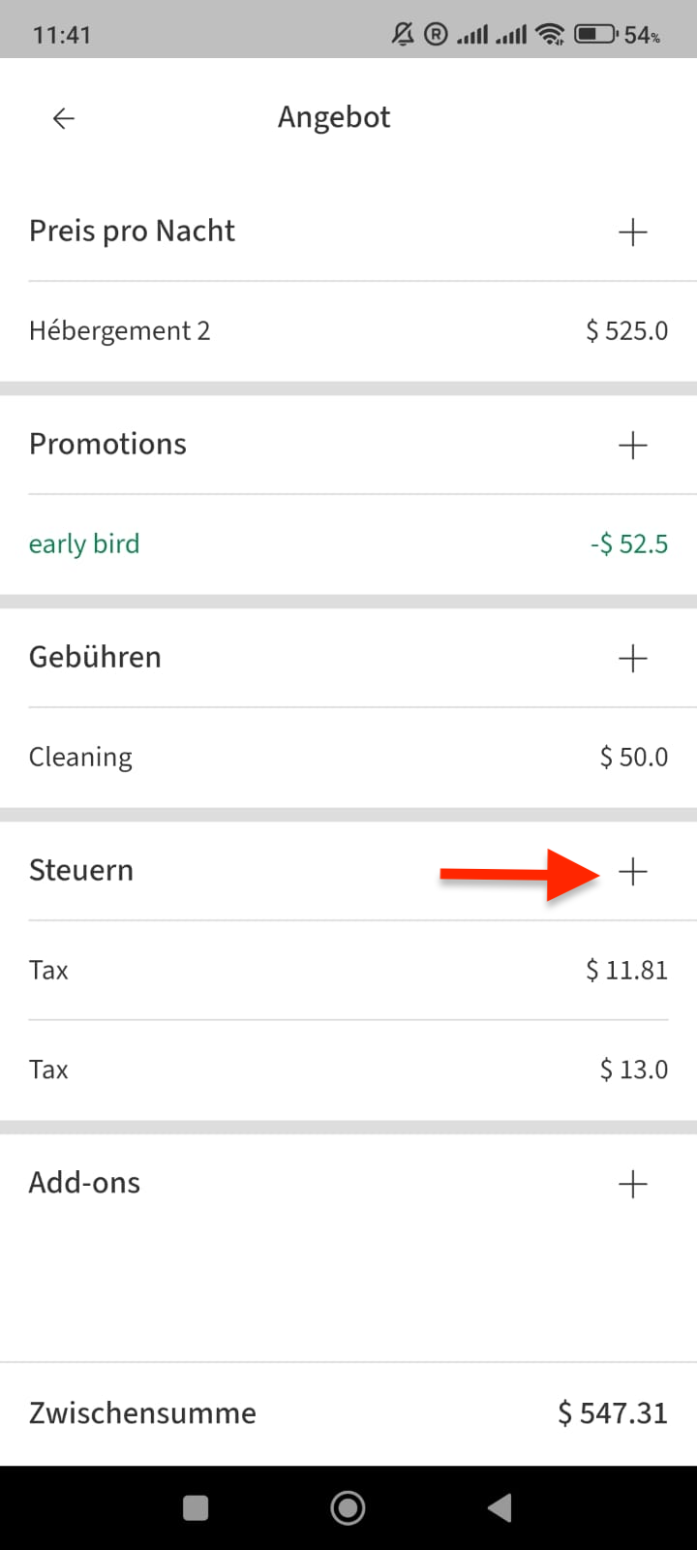The height and width of the screenshot is (1550, 697).
Task: Tap the Add-ons section heading
Action: tap(85, 1183)
